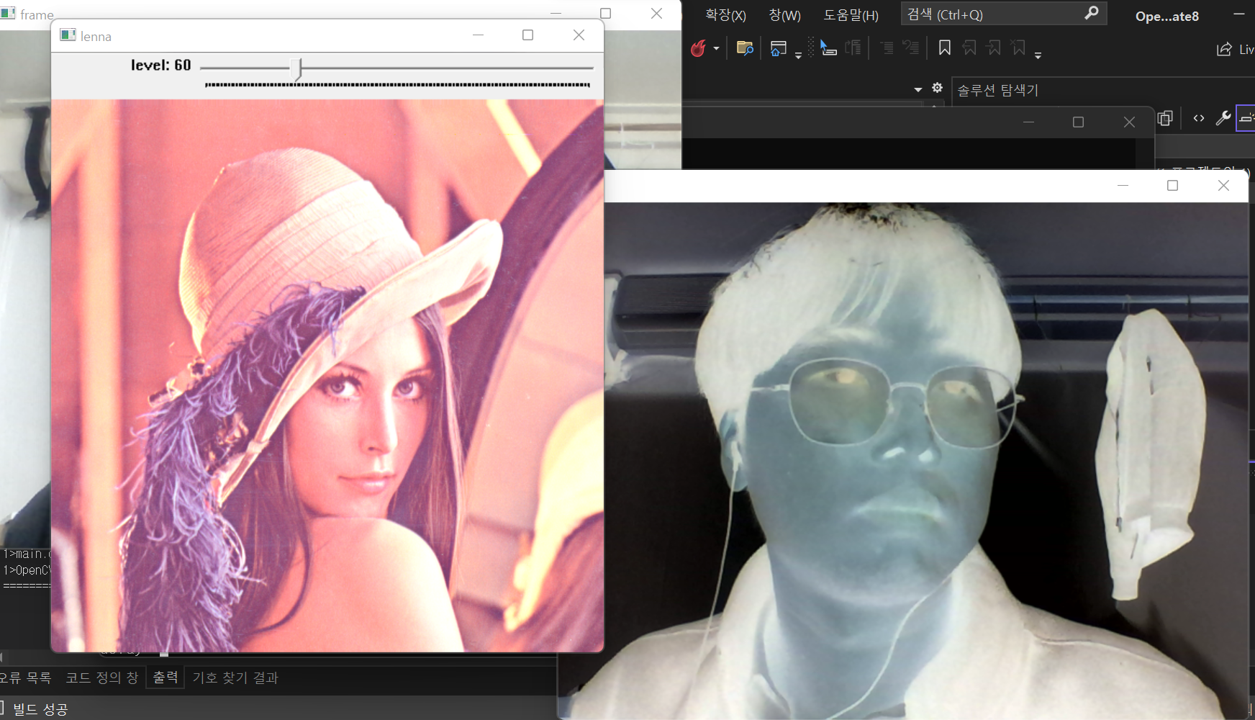
Task: Click the window-with-home toolbar icon
Action: pyautogui.click(x=778, y=48)
